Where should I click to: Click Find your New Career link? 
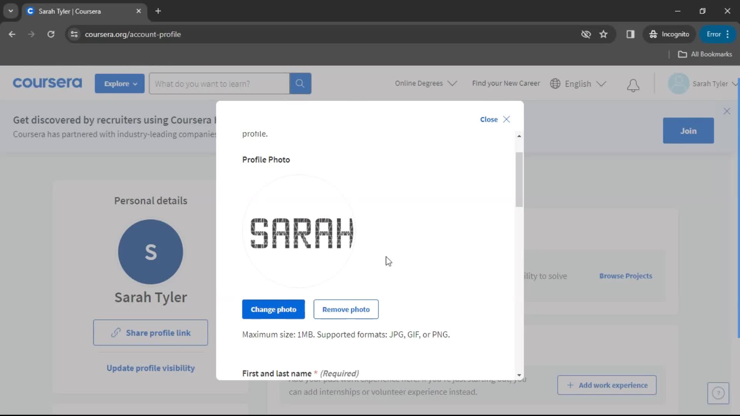[506, 83]
